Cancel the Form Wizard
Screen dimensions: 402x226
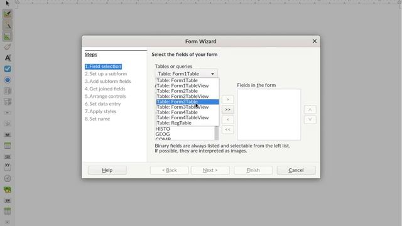296,170
